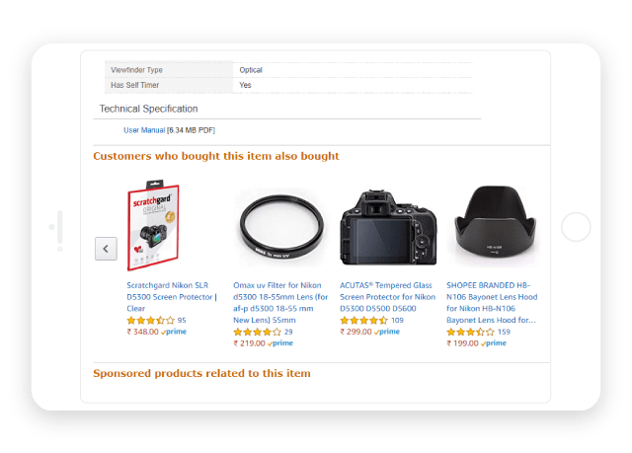Click the tablet's round home button

[576, 227]
